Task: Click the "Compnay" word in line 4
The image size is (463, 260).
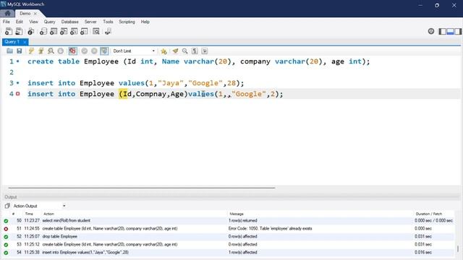Action: tap(151, 94)
